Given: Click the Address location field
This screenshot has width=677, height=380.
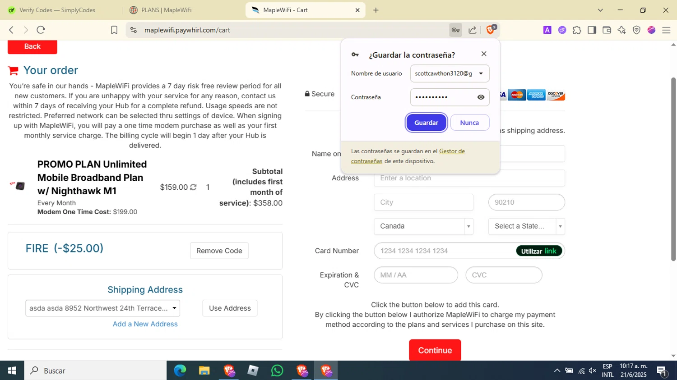Looking at the screenshot, I should coord(469,178).
